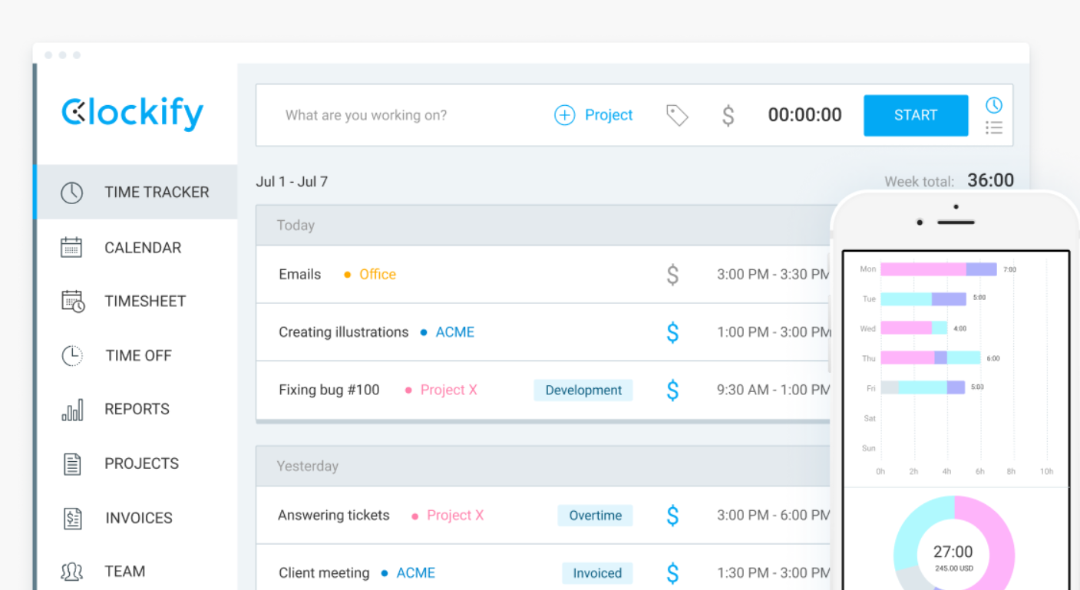Click the Creating illustrations description
This screenshot has height=590, width=1080.
tap(344, 332)
